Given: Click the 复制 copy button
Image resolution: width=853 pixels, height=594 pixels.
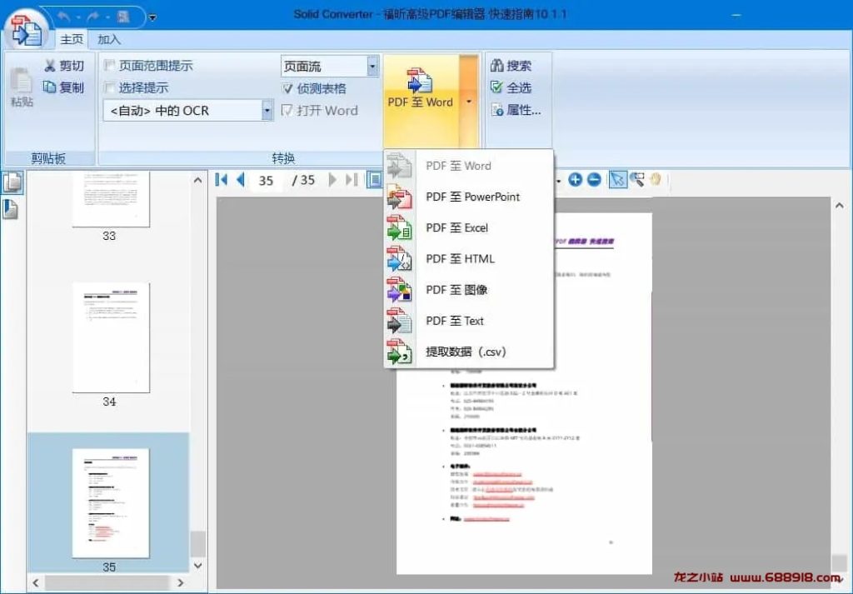Looking at the screenshot, I should (64, 87).
